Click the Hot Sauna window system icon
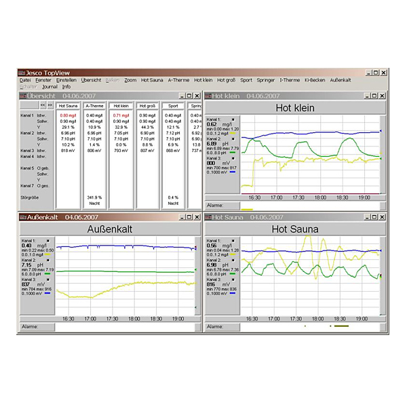This screenshot has height=407, width=407. pyautogui.click(x=208, y=217)
